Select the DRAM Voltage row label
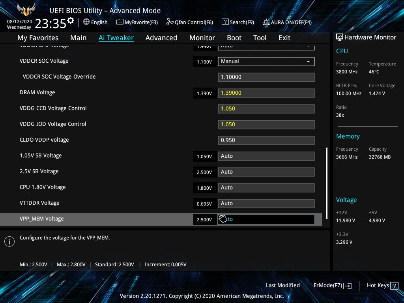Screen dimensions: 404x303 coord(37,92)
